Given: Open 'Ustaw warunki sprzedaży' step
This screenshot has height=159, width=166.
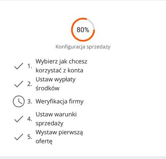Looking at the screenshot, I should point(56,119).
